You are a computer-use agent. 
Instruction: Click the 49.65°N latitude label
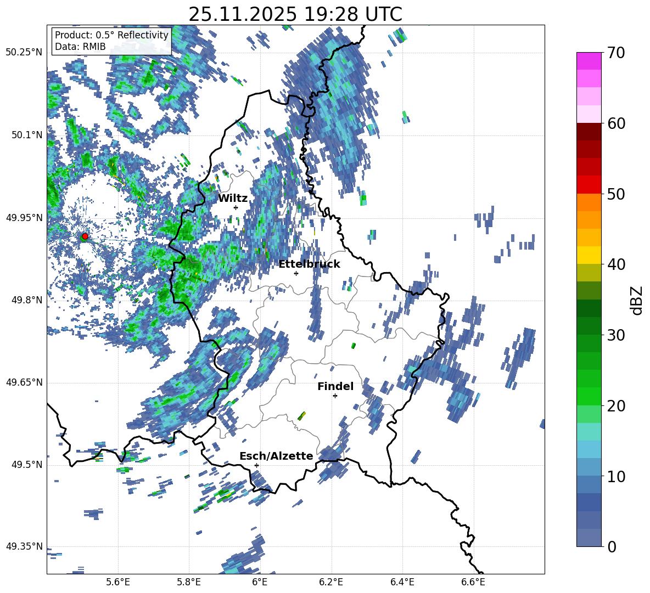click(24, 382)
